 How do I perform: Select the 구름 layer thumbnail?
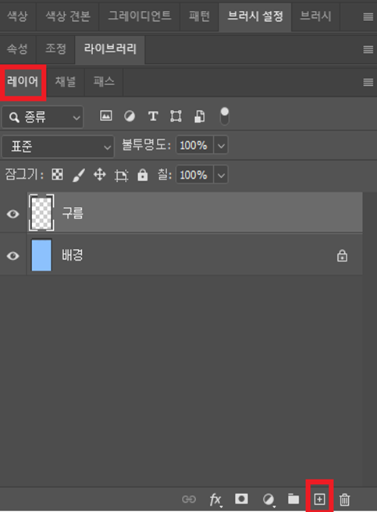(41, 212)
